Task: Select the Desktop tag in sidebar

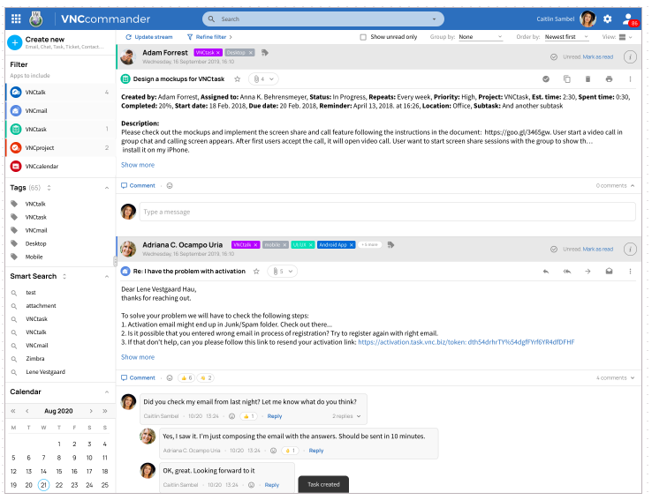Action: (x=35, y=243)
